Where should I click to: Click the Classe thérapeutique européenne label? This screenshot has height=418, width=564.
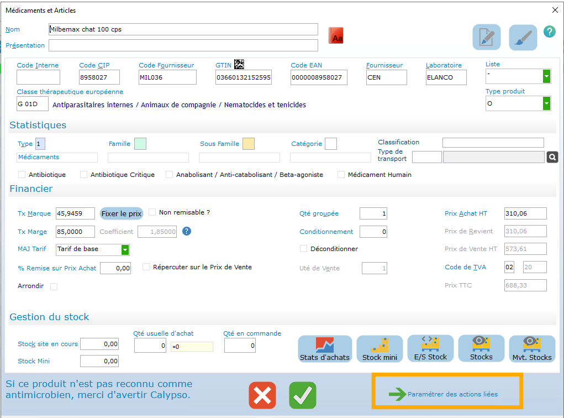click(70, 92)
